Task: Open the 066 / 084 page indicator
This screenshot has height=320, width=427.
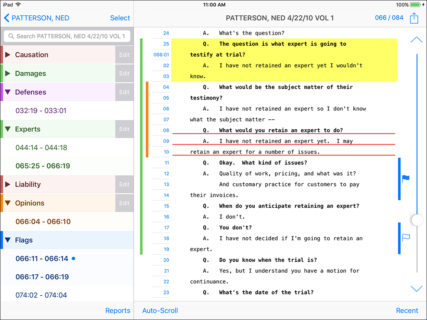Action: 389,18
